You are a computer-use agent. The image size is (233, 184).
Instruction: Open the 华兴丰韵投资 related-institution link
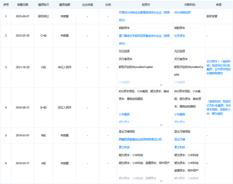182,13
